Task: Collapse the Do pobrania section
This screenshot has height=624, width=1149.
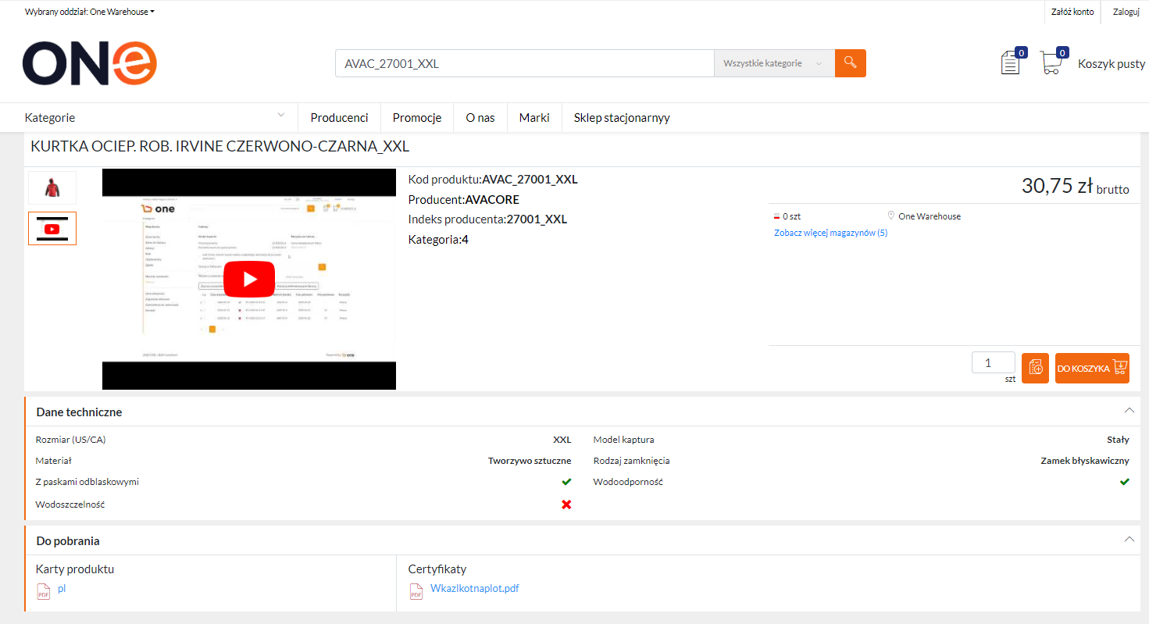Action: pyautogui.click(x=1129, y=540)
